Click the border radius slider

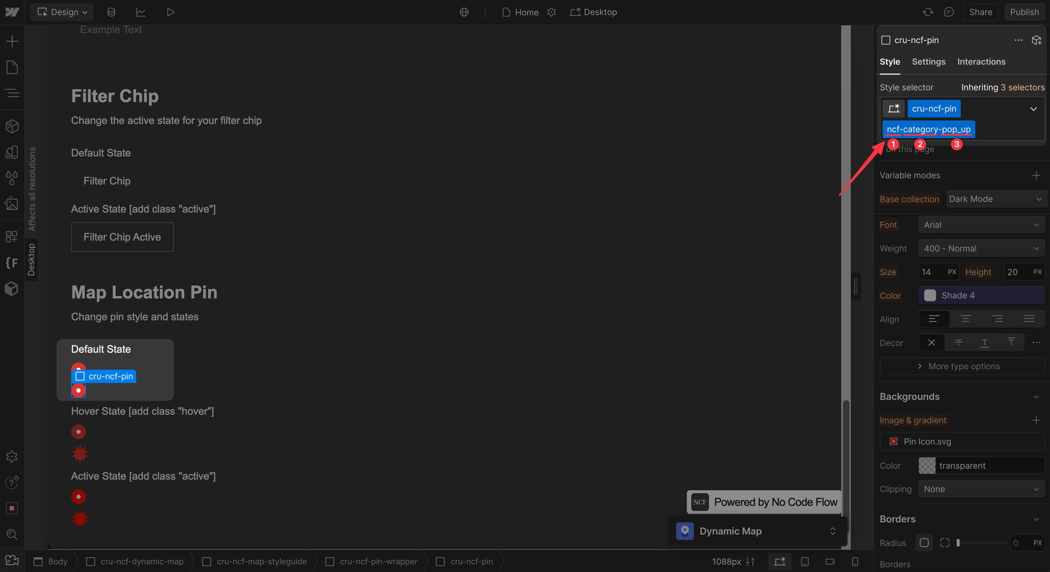click(x=982, y=542)
